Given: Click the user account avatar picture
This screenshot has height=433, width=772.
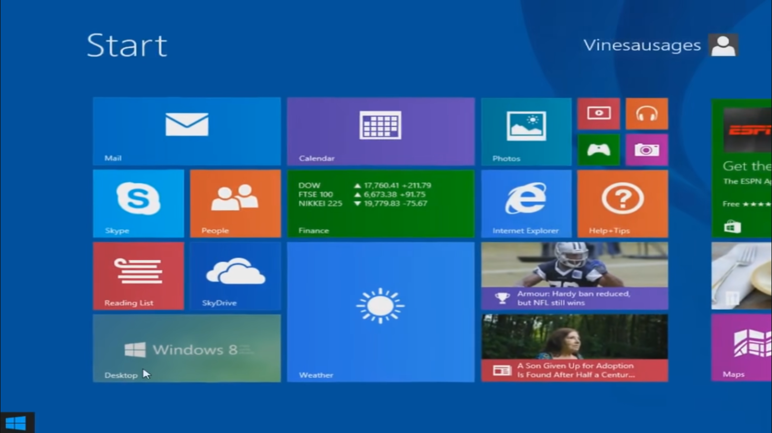Looking at the screenshot, I should (723, 45).
